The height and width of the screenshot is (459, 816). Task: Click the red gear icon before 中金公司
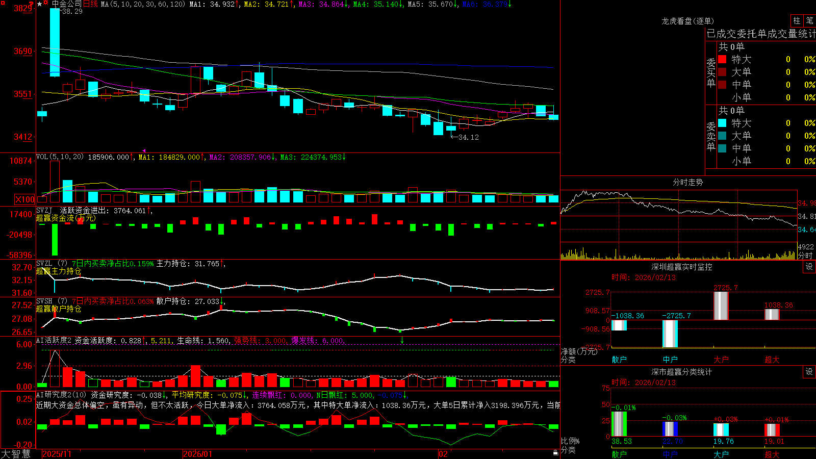45,3
